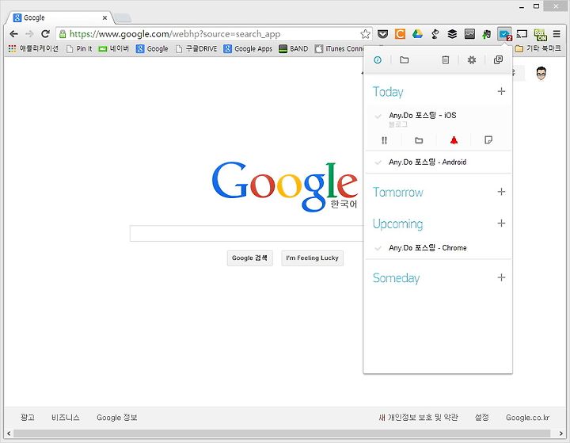Select the Google browser tab
570x443 pixels.
tap(60, 17)
